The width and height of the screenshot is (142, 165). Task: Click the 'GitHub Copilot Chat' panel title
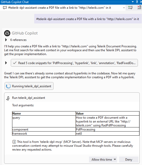[x=15, y=2]
